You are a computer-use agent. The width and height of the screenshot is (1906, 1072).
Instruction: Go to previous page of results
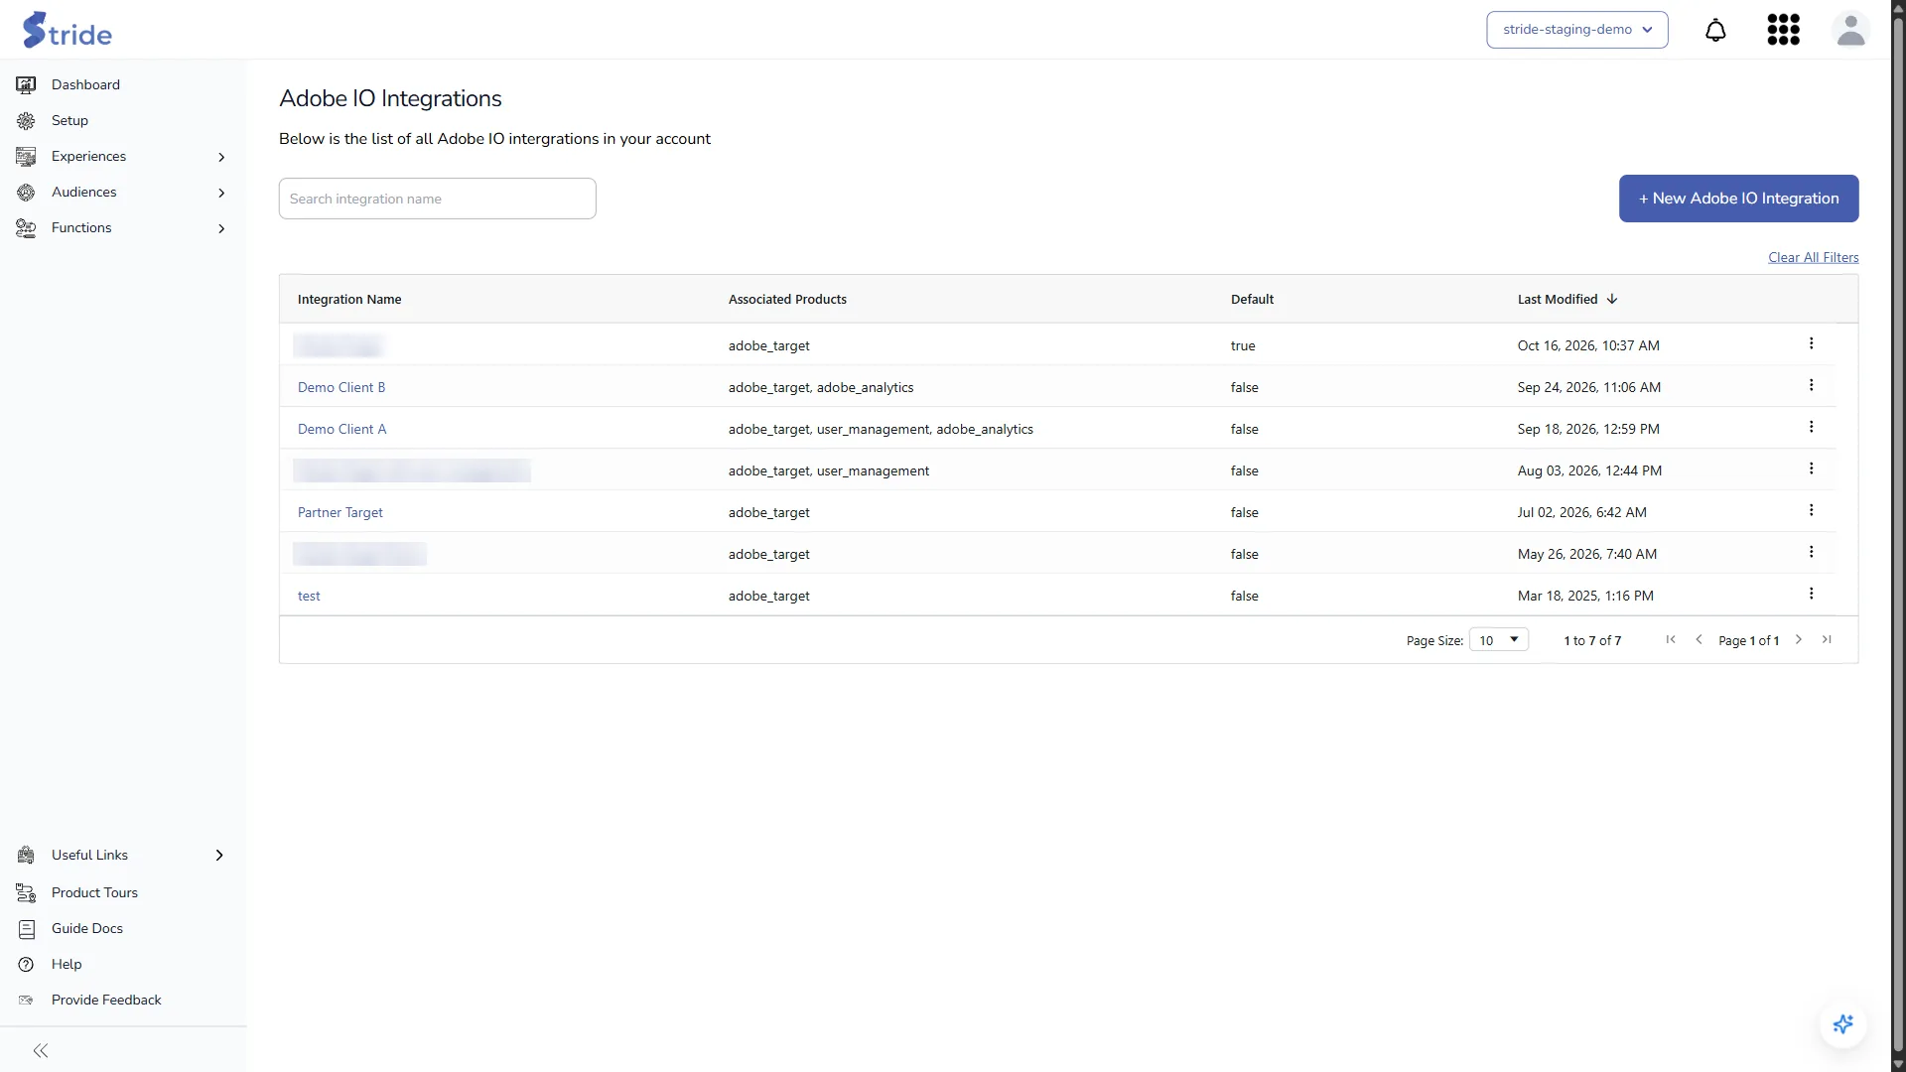click(1699, 640)
